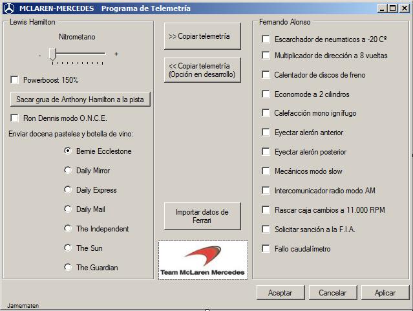Click the Mercedes logo icon in title bar
Screen dimensions: 413x311
click(x=8, y=8)
